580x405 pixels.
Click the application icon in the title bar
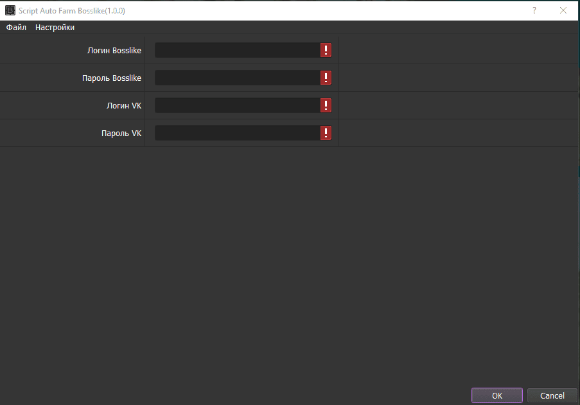(10, 10)
